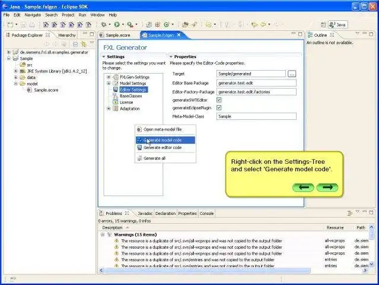Toggle the generateEclipsePlugin checkbox
Viewport: 379px width, 285px height.
[219, 108]
